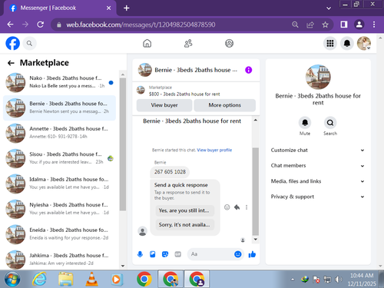Open Annette conversation in Marketplace list

tap(59, 133)
